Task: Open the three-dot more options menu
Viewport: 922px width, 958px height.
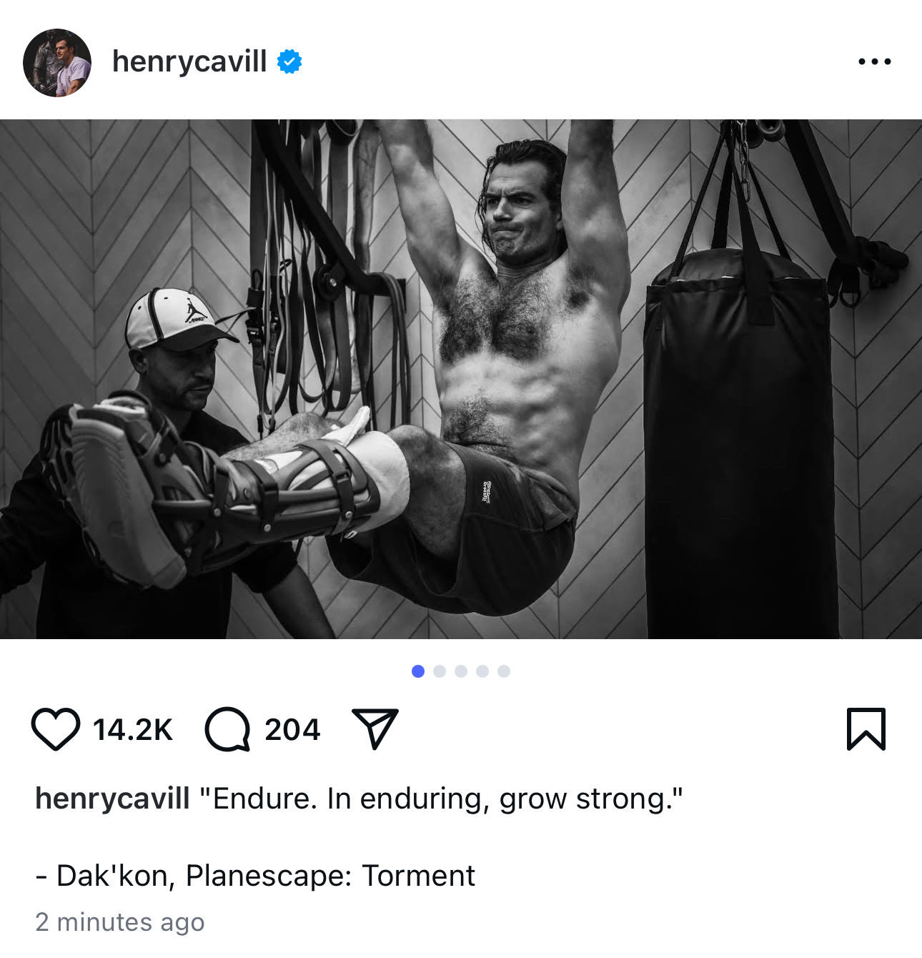Action: coord(875,61)
